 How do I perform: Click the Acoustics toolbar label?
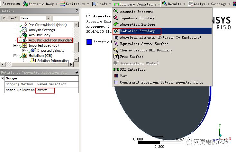(x=11, y=4)
